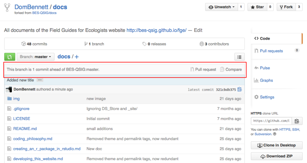This screenshot has width=307, height=163.
Task: Click the 'Ignoring DS_Store and _site/' commit message
Action: point(112,109)
